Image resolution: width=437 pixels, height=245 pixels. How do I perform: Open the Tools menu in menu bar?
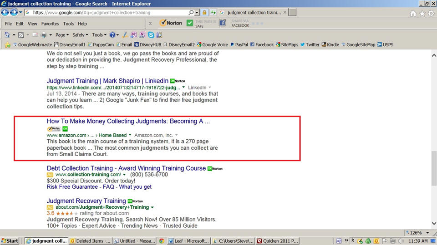coord(68,24)
